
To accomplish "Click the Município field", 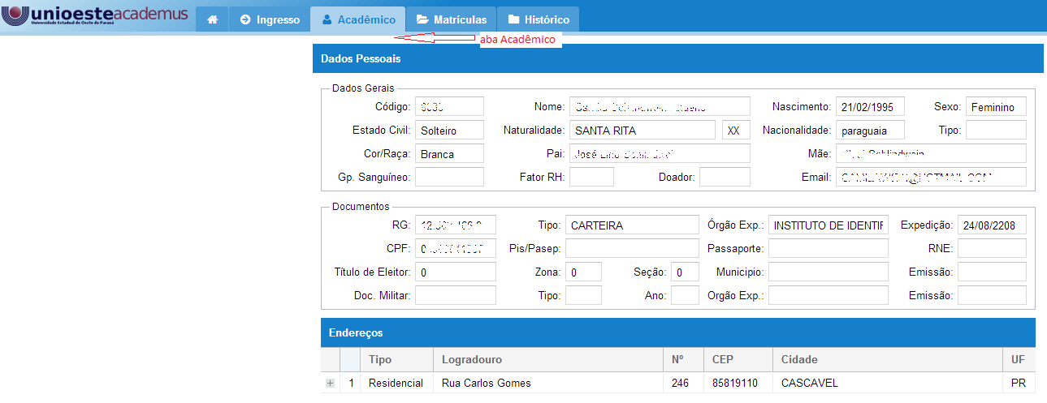I will (x=829, y=272).
